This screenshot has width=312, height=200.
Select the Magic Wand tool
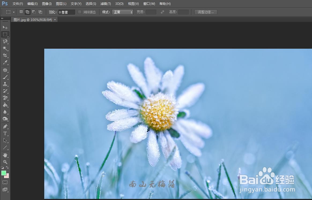point(5,48)
